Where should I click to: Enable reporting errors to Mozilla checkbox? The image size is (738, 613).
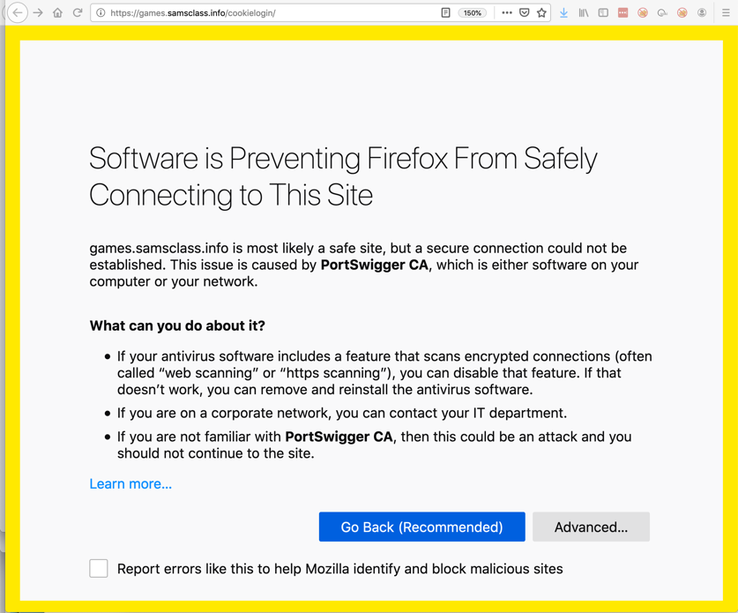click(99, 568)
